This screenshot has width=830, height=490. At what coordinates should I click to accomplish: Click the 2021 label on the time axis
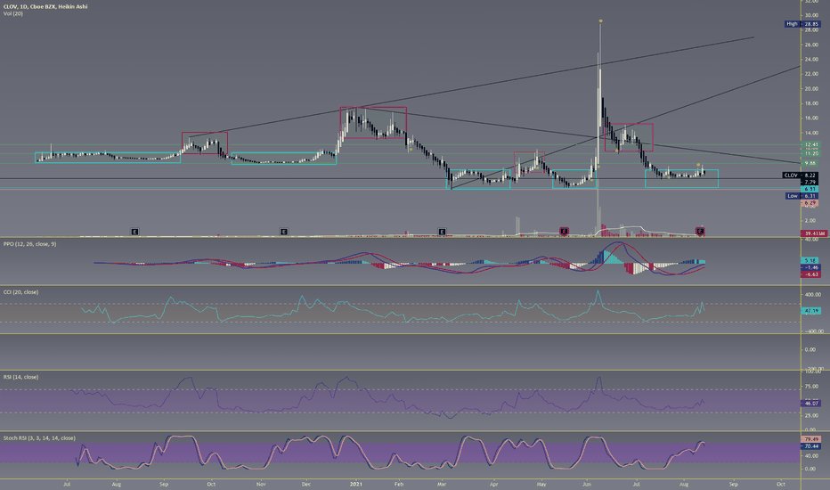point(356,484)
